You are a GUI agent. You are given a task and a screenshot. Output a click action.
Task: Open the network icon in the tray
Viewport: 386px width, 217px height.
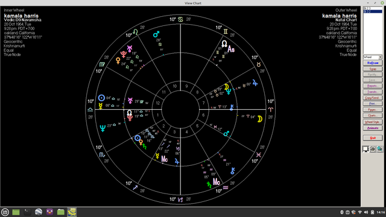[360, 212]
